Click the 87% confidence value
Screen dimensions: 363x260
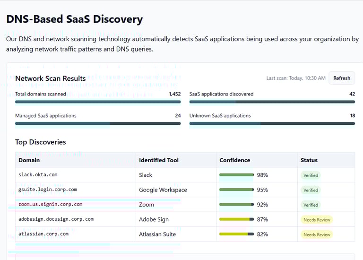262,219
